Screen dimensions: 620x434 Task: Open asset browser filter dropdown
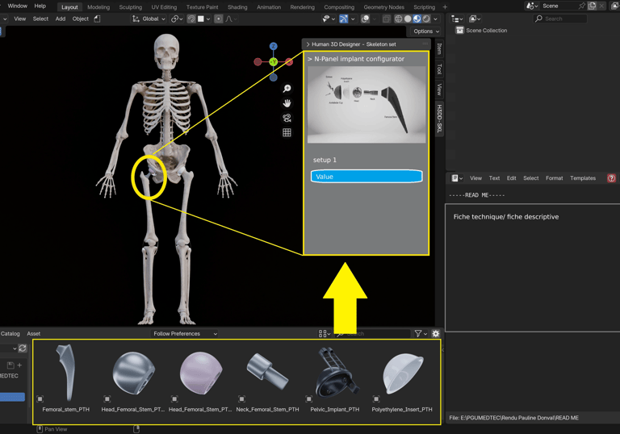[x=421, y=334]
